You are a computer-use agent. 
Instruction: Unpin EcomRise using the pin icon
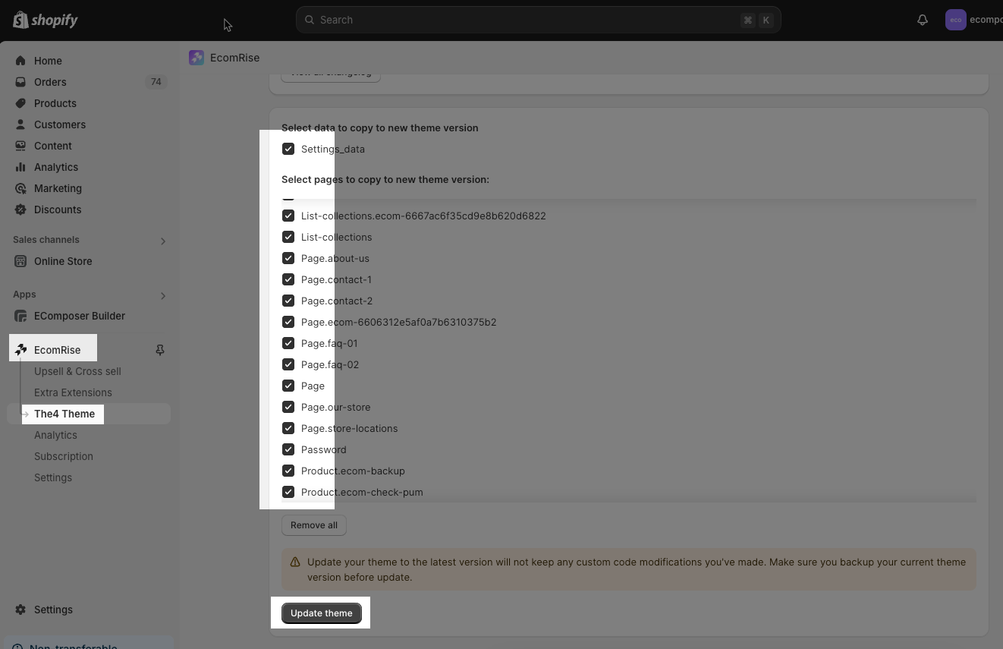pos(160,350)
